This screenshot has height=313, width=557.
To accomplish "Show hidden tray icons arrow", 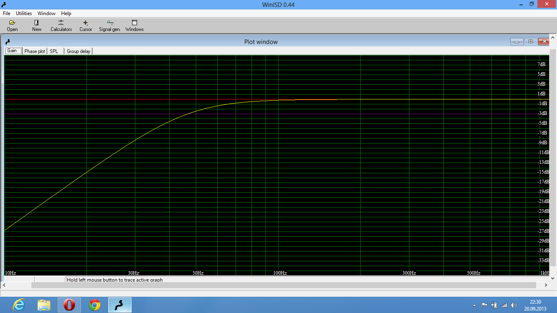I will pyautogui.click(x=474, y=305).
